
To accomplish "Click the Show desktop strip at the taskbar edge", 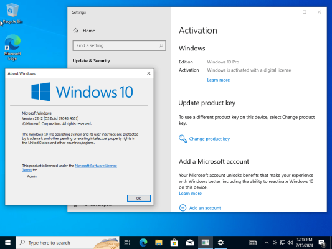I will [x=331, y=242].
